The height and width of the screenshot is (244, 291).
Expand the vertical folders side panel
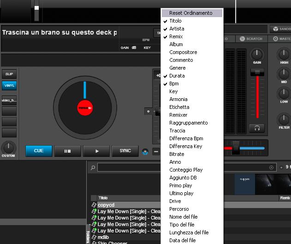(x=89, y=233)
